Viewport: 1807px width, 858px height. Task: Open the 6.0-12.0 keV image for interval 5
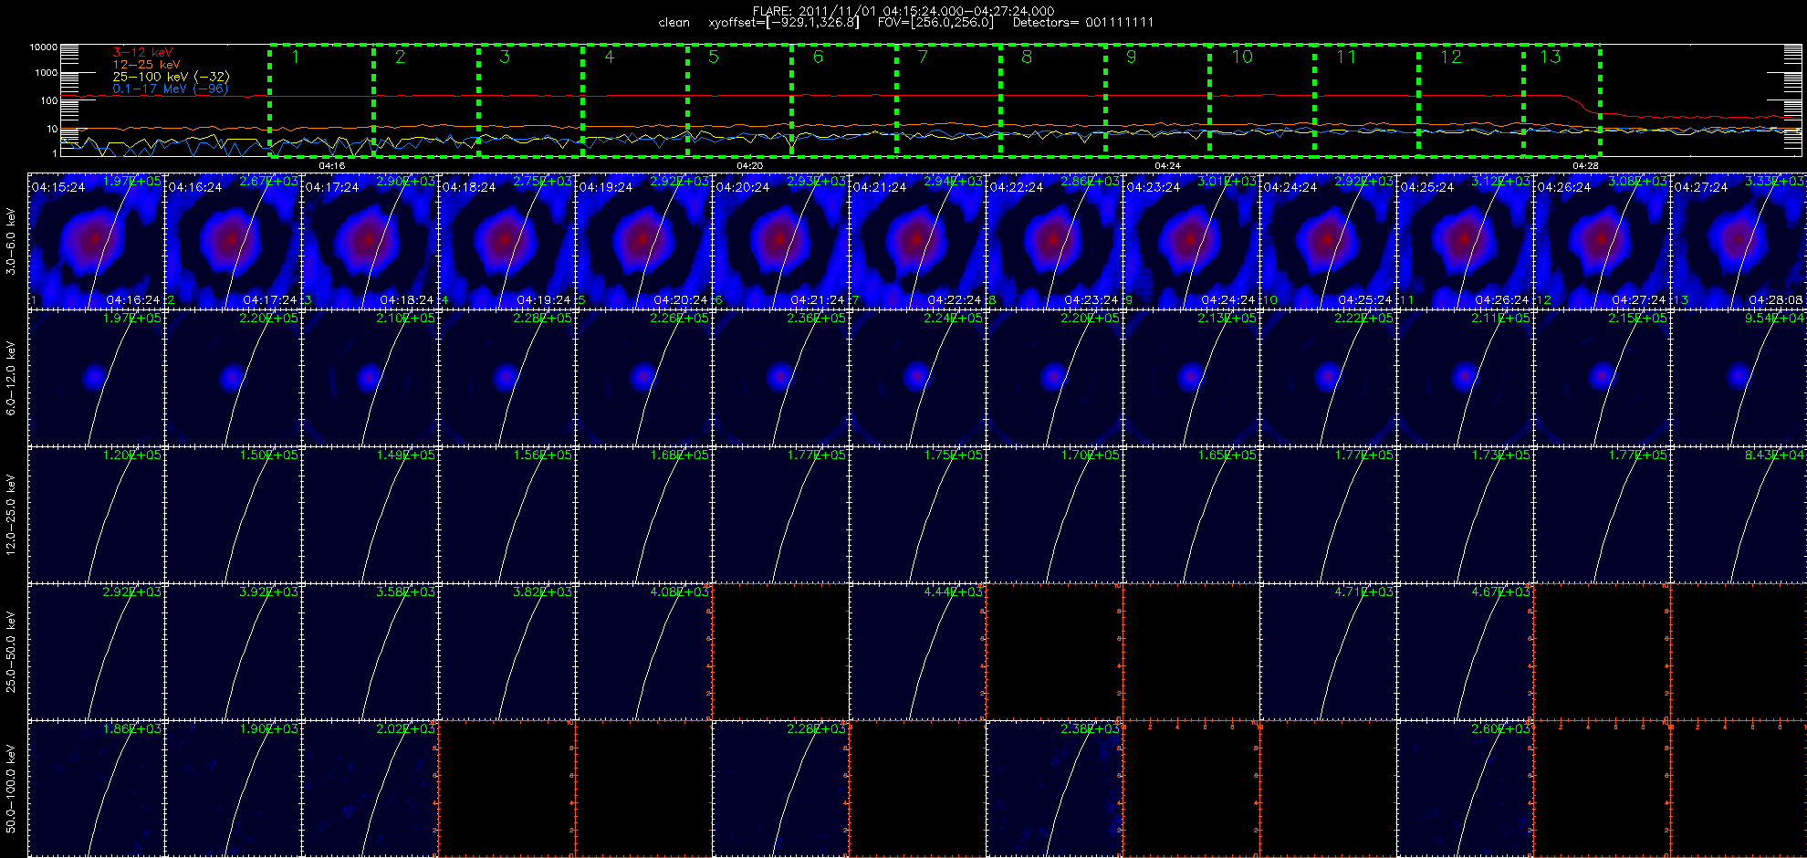[x=643, y=377]
